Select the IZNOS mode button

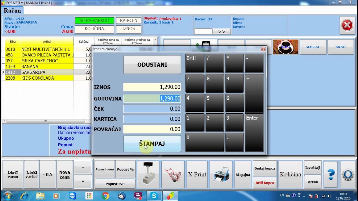pos(129,29)
